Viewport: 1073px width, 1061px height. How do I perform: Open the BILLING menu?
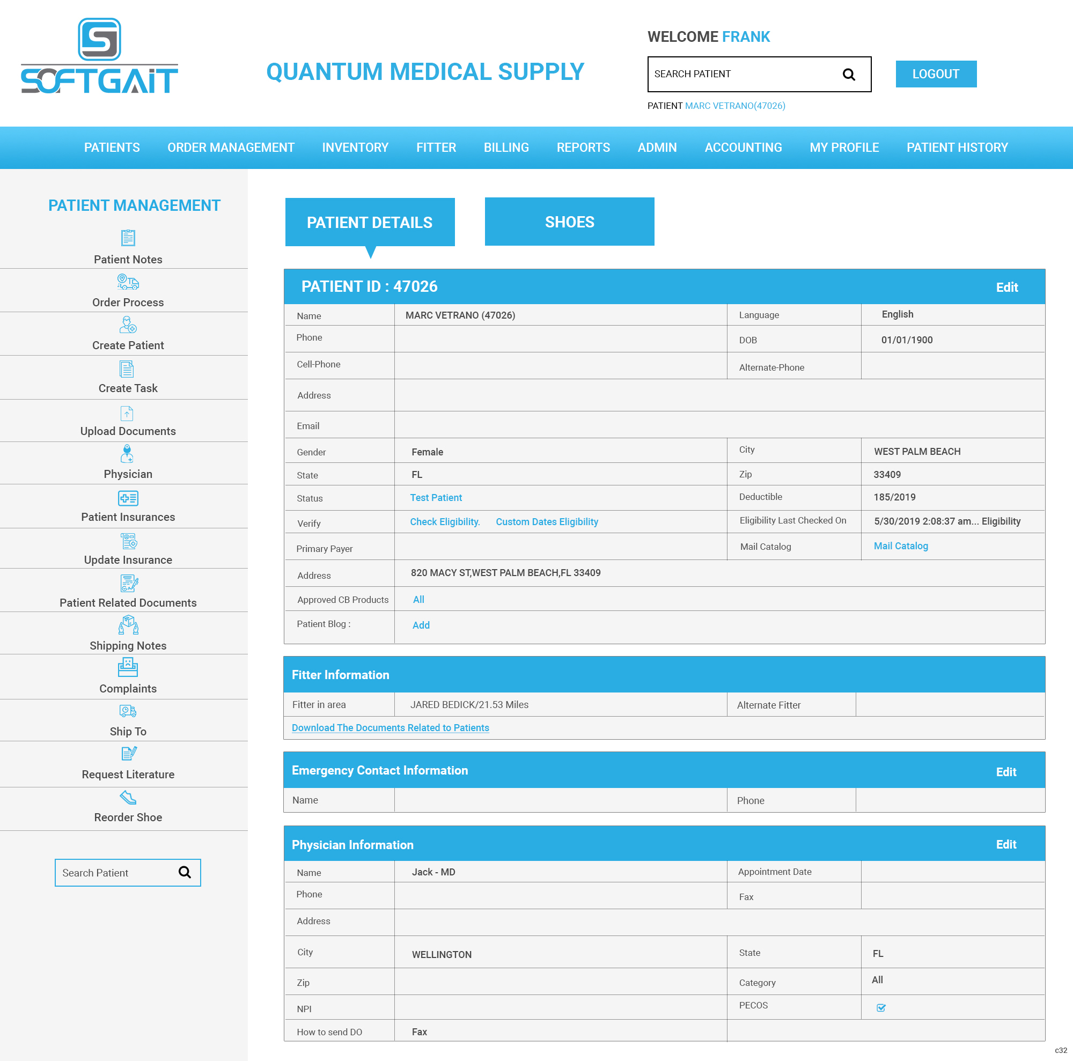pyautogui.click(x=506, y=148)
